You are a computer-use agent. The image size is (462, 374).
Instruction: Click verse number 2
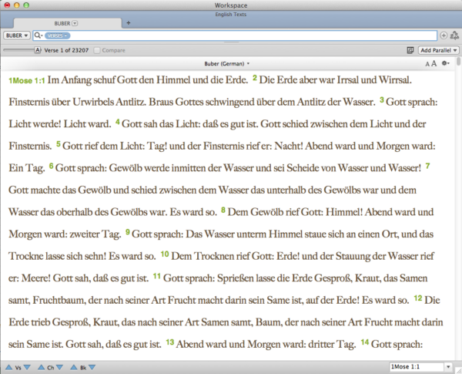[x=255, y=78]
